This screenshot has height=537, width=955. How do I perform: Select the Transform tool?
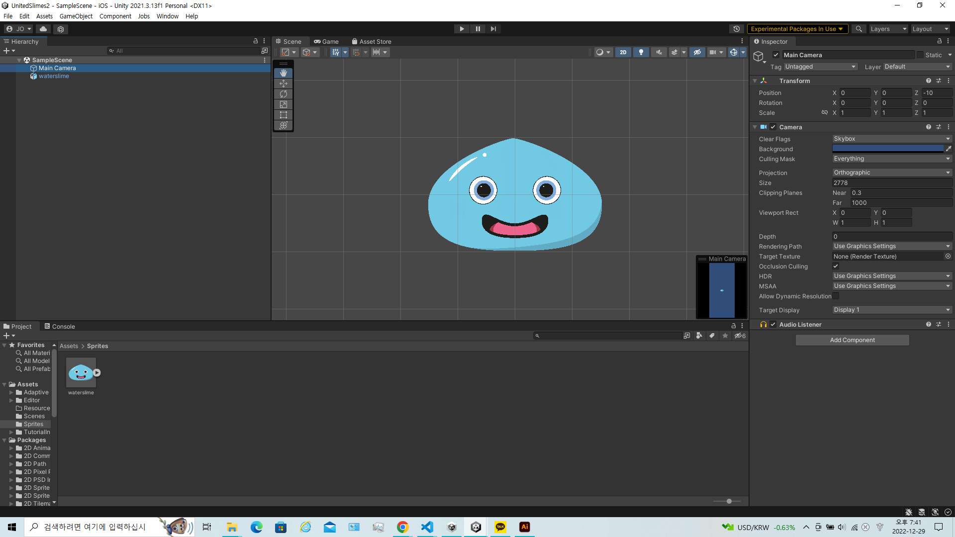tap(284, 125)
